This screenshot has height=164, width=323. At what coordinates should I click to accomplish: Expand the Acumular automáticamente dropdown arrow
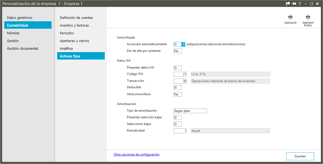click(x=183, y=44)
